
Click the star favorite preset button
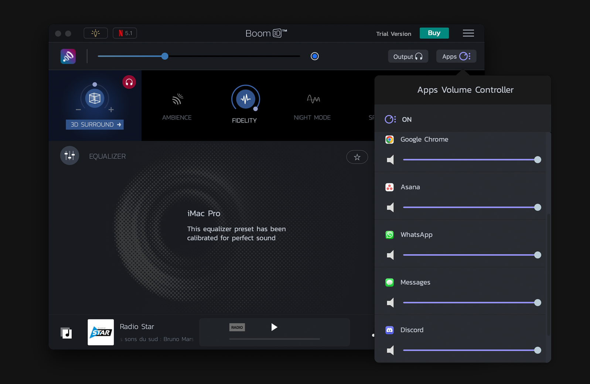pos(357,157)
